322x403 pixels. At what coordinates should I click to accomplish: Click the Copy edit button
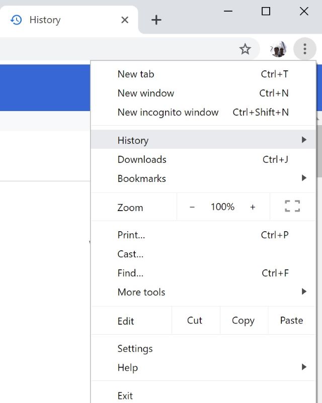tap(244, 321)
